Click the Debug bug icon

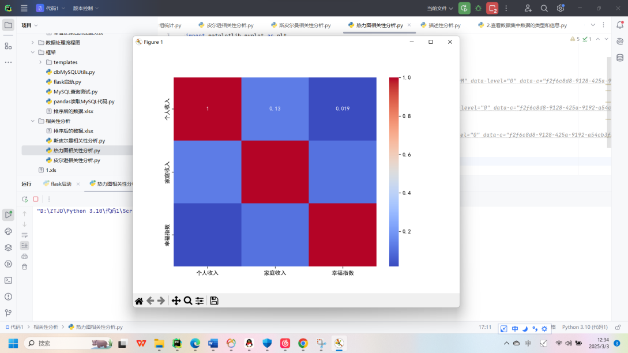click(478, 8)
